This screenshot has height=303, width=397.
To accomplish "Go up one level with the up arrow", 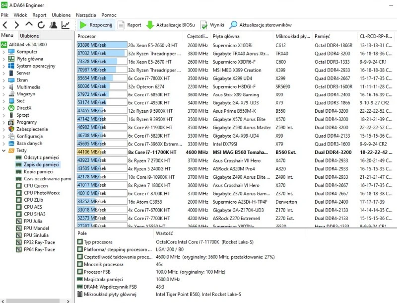I will pyautogui.click(x=29, y=25).
